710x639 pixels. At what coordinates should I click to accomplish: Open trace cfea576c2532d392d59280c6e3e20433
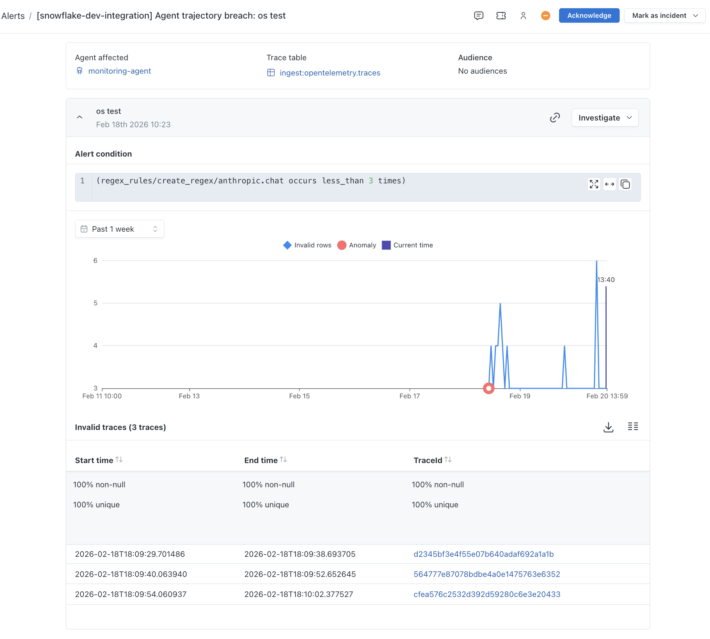tap(487, 594)
